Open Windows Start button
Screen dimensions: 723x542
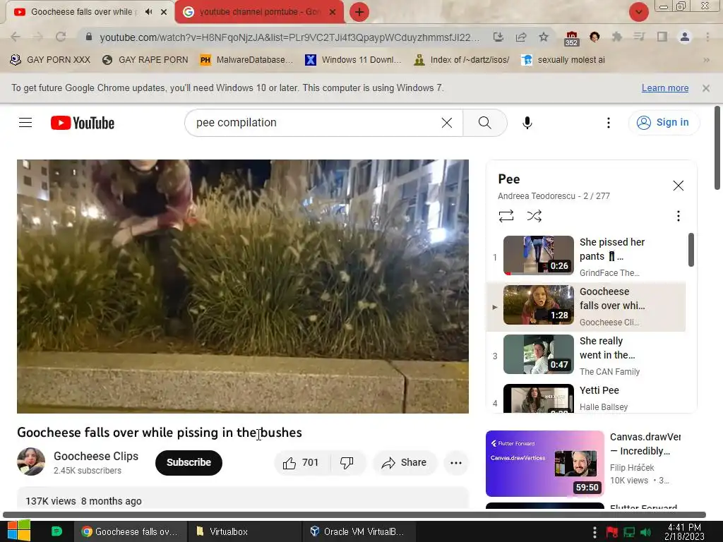tap(19, 531)
